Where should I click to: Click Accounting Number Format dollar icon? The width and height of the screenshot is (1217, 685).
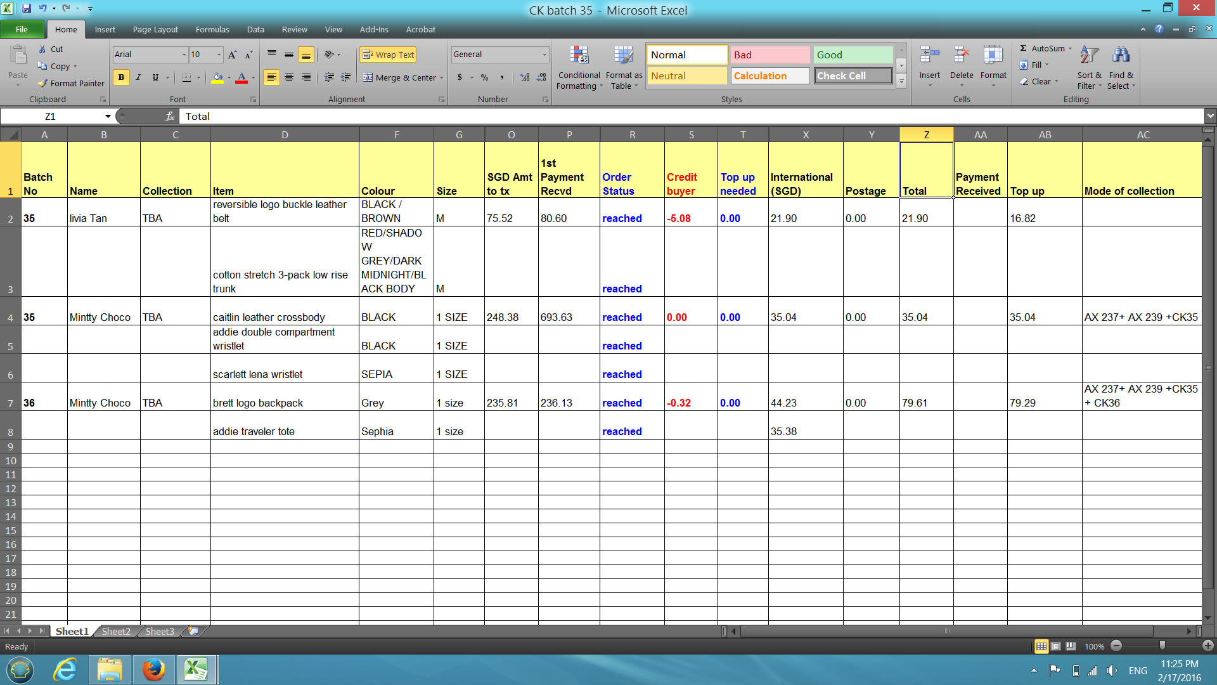(460, 77)
